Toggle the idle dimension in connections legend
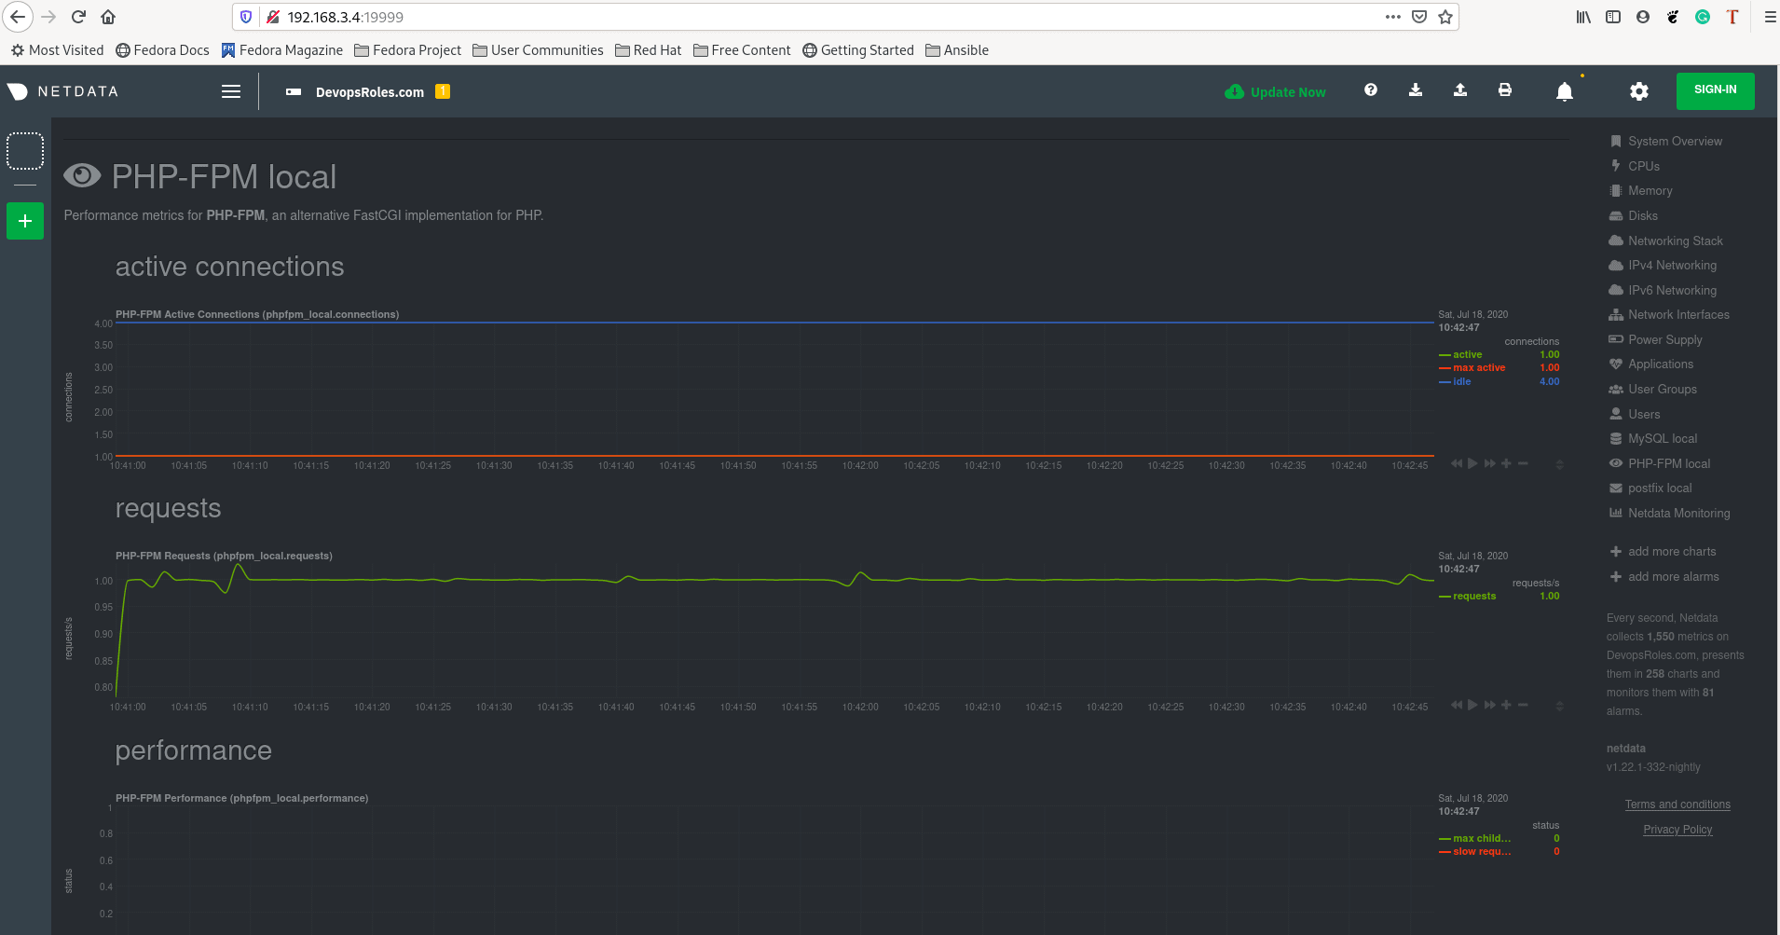Image resolution: width=1780 pixels, height=935 pixels. (x=1461, y=381)
